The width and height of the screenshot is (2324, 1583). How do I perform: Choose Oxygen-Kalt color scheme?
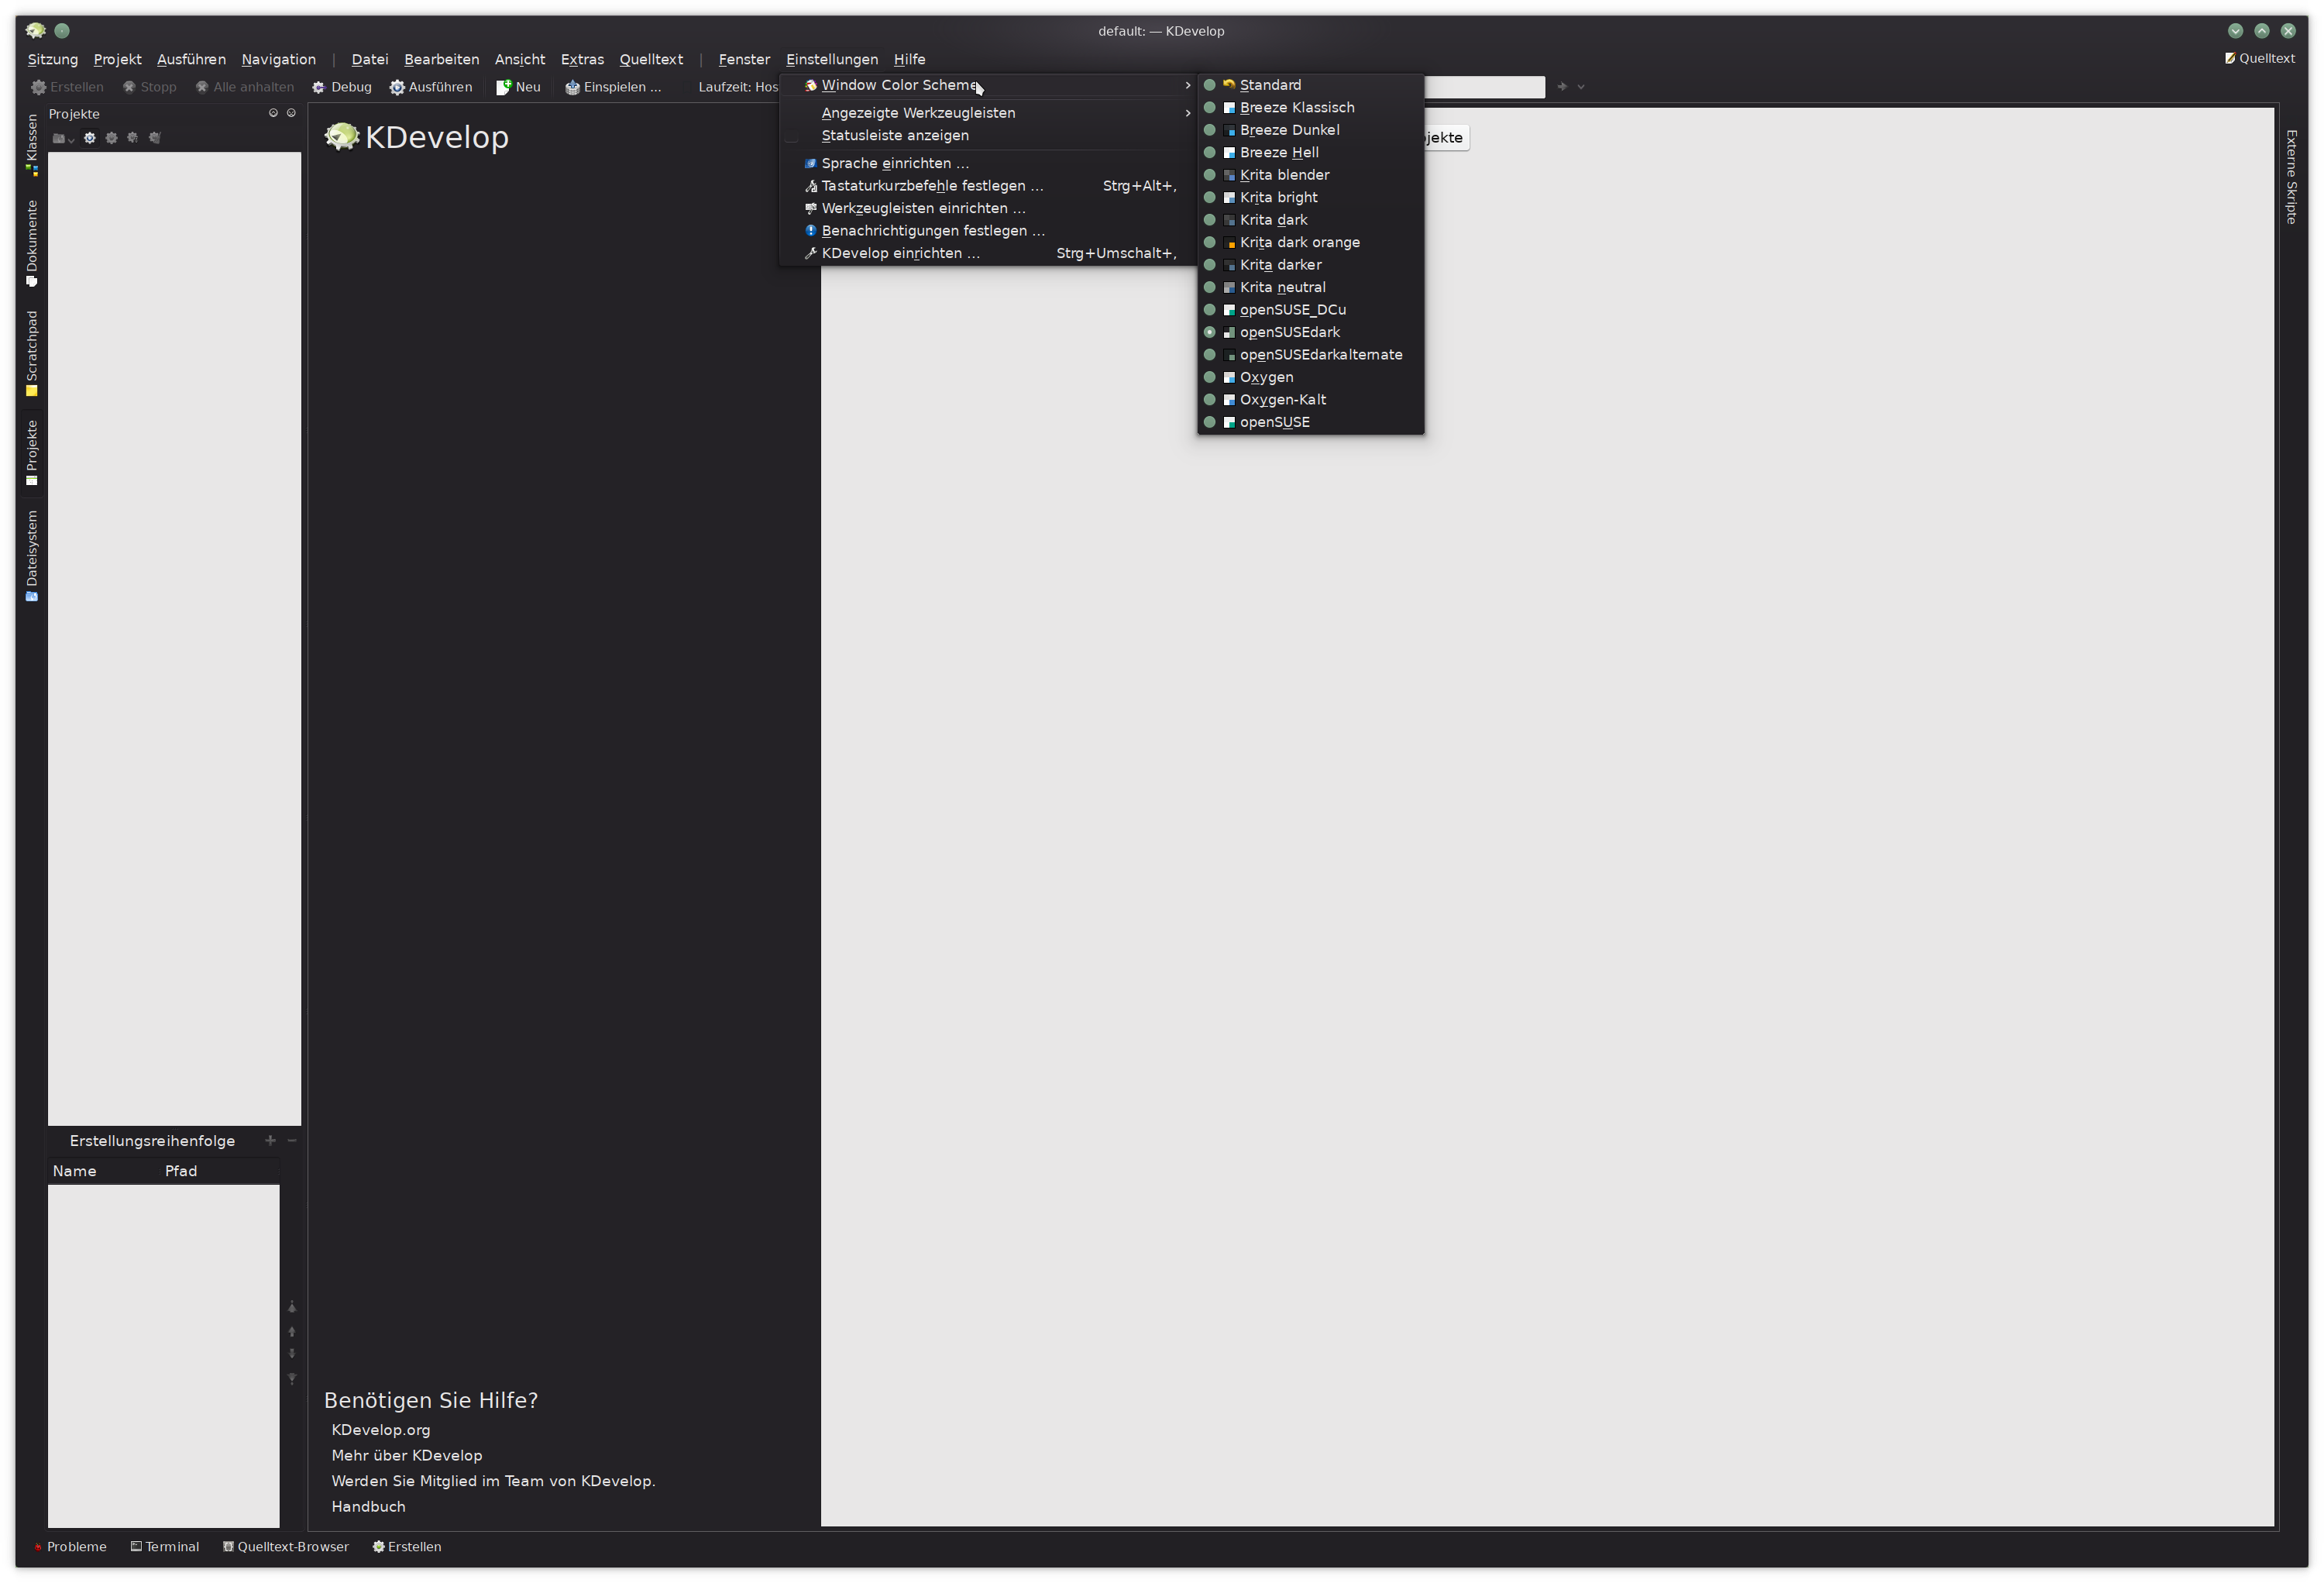(x=1310, y=400)
